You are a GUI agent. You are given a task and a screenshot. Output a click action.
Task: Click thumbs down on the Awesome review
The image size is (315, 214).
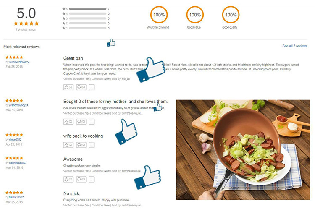81,179
